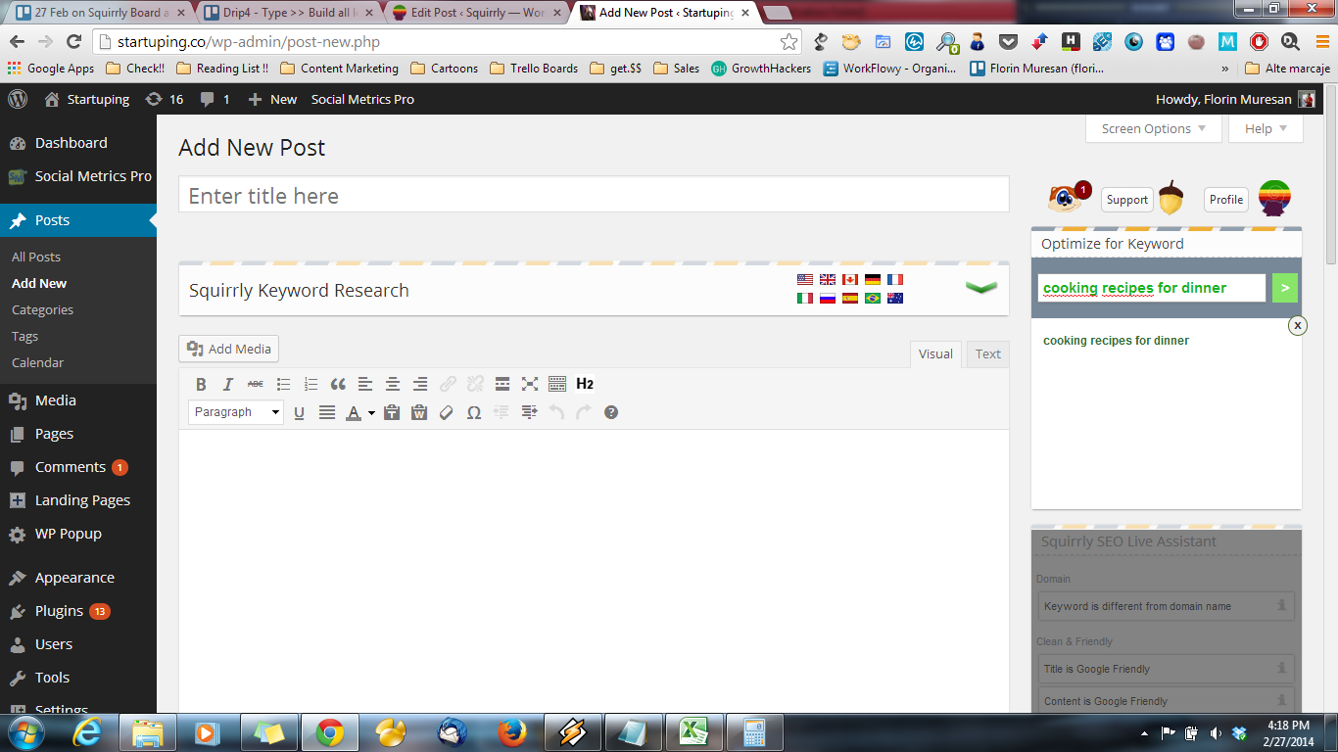The image size is (1338, 752).
Task: Toggle bold formatting in the editor toolbar
Action: point(201,384)
